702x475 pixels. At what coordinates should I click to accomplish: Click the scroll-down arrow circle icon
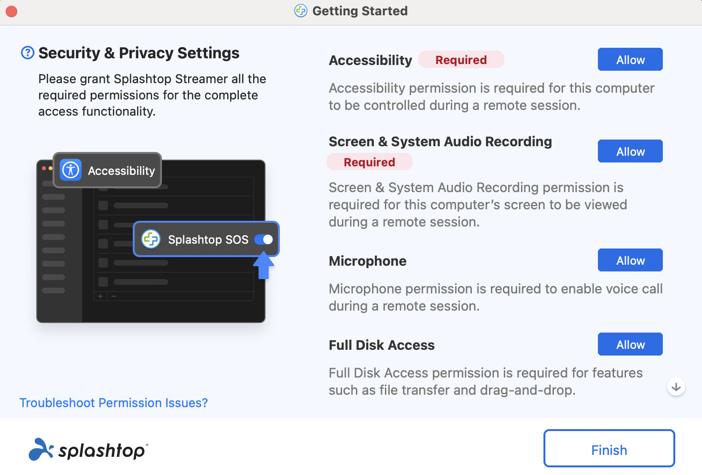676,387
